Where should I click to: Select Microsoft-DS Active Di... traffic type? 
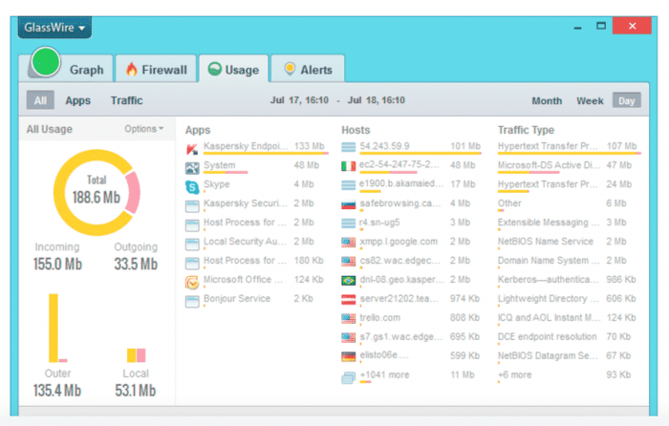click(x=570, y=166)
